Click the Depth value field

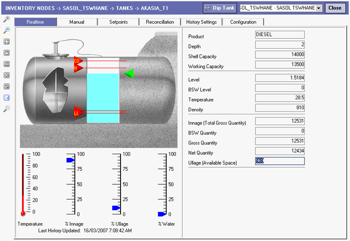(x=280, y=44)
